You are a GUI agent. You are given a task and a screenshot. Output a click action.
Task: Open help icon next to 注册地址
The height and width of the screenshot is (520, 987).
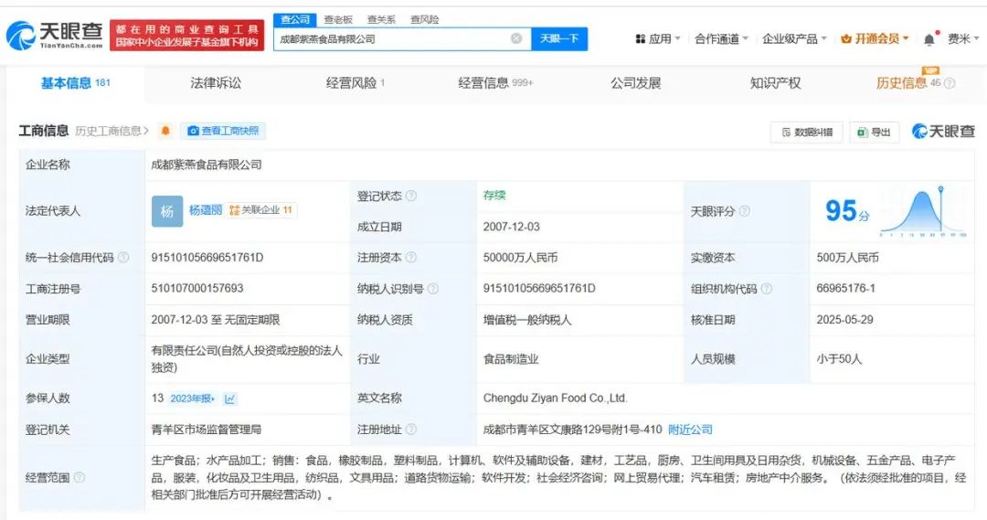(x=411, y=430)
